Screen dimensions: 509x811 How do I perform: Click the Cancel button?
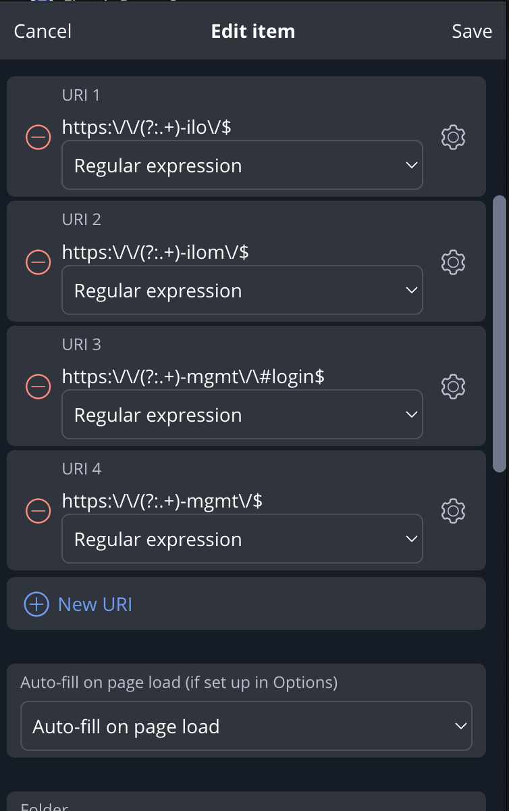tap(43, 32)
